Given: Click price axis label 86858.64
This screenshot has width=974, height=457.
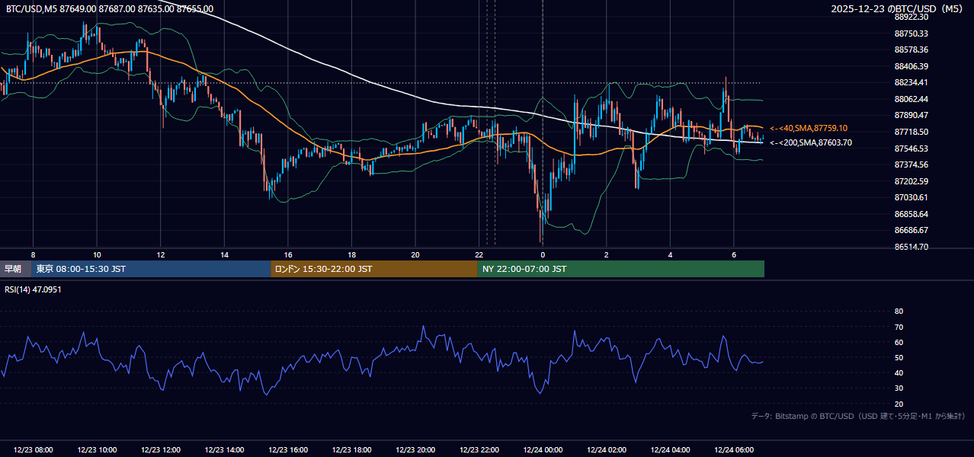Looking at the screenshot, I should tap(912, 214).
